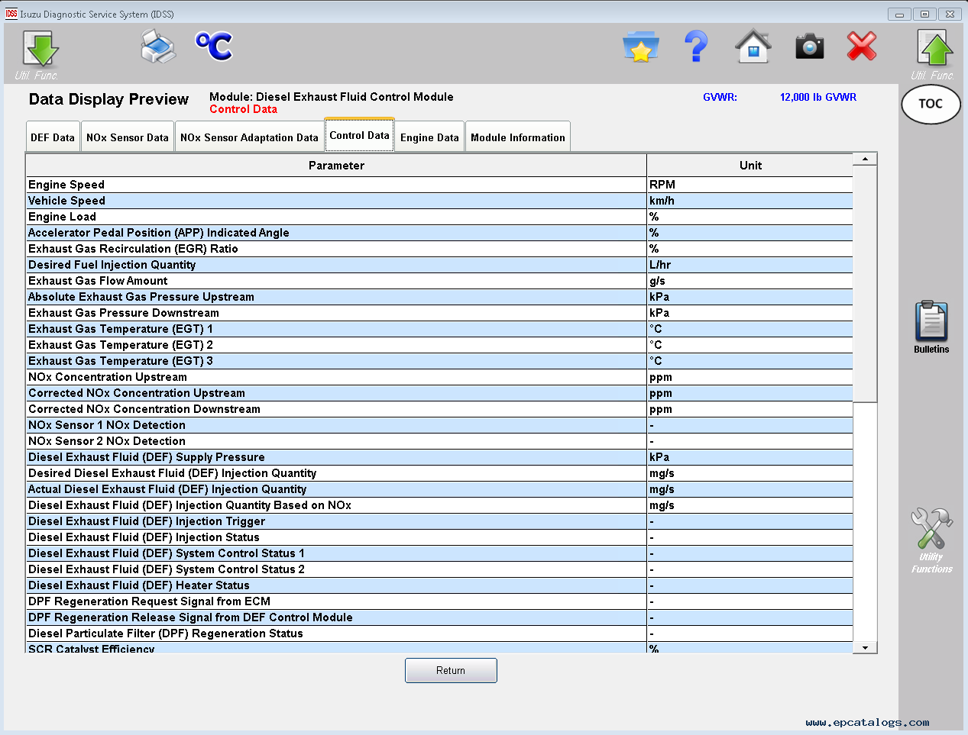Switch to the Engine Data tab
This screenshot has height=735, width=968.
click(429, 137)
